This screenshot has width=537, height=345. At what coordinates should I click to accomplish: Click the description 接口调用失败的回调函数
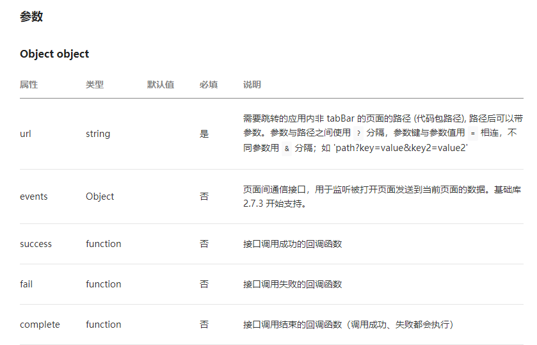click(293, 284)
